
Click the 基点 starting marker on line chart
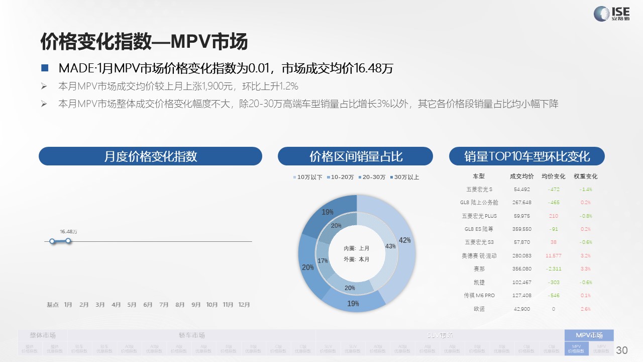click(52, 241)
